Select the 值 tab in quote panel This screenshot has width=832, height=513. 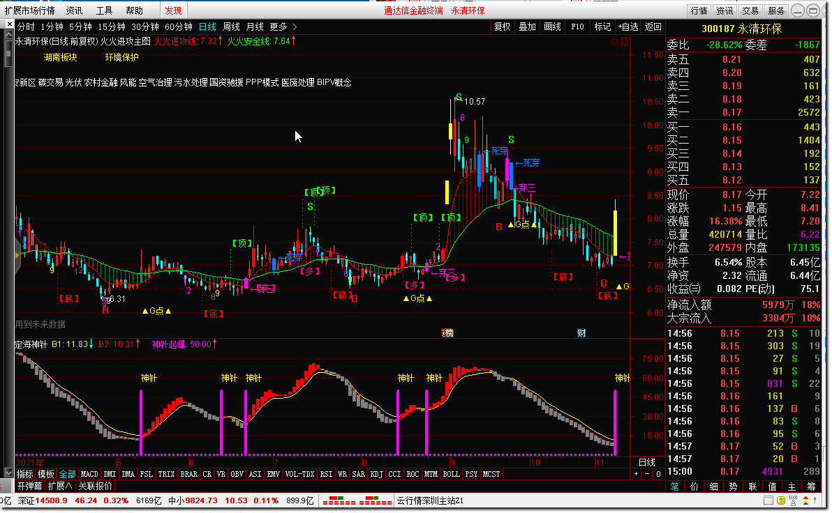coord(772,487)
